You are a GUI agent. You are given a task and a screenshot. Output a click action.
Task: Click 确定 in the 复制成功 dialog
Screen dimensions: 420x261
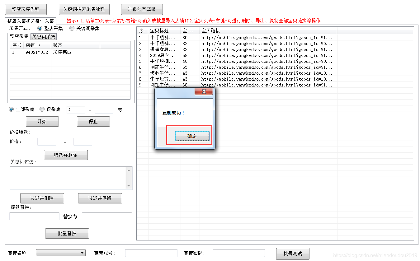(x=192, y=136)
